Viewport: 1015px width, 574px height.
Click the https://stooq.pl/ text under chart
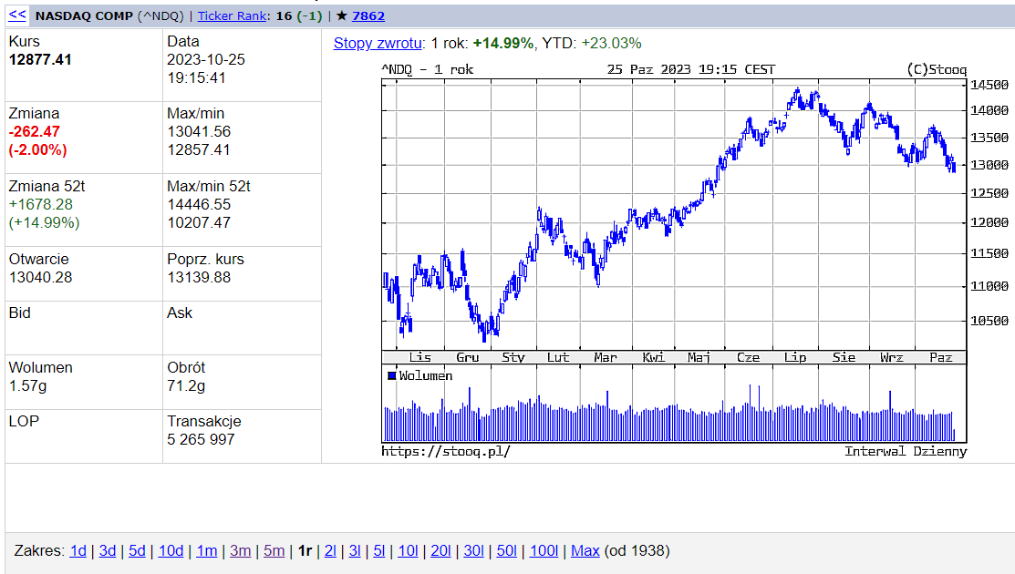coord(445,451)
